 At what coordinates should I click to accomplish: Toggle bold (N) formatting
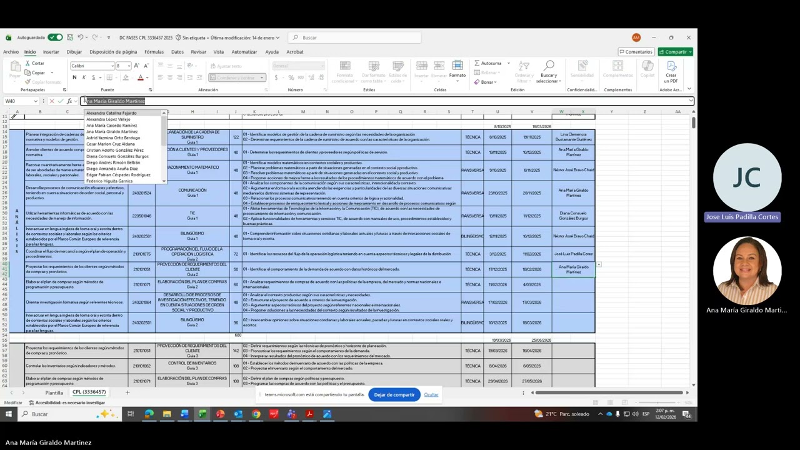click(x=74, y=77)
